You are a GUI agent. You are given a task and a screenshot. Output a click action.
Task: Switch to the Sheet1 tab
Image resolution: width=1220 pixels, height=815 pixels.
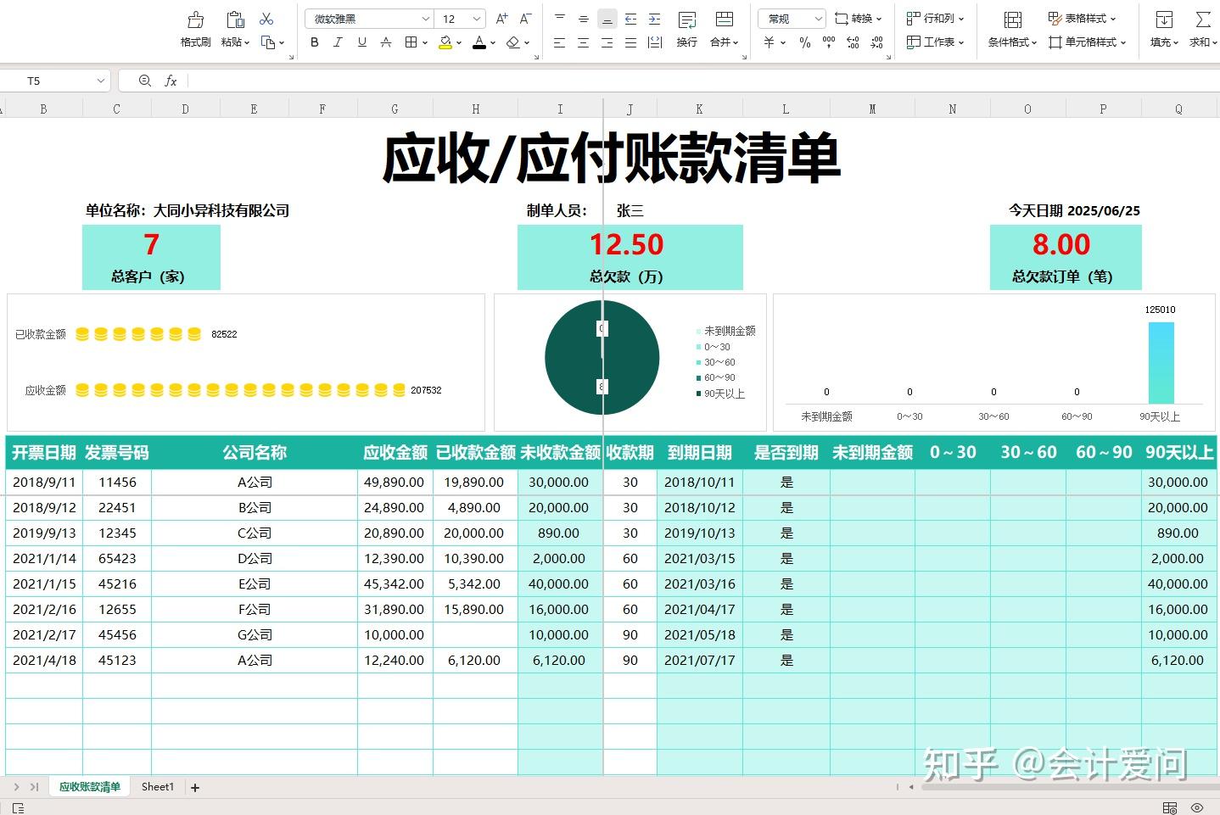pos(158,787)
